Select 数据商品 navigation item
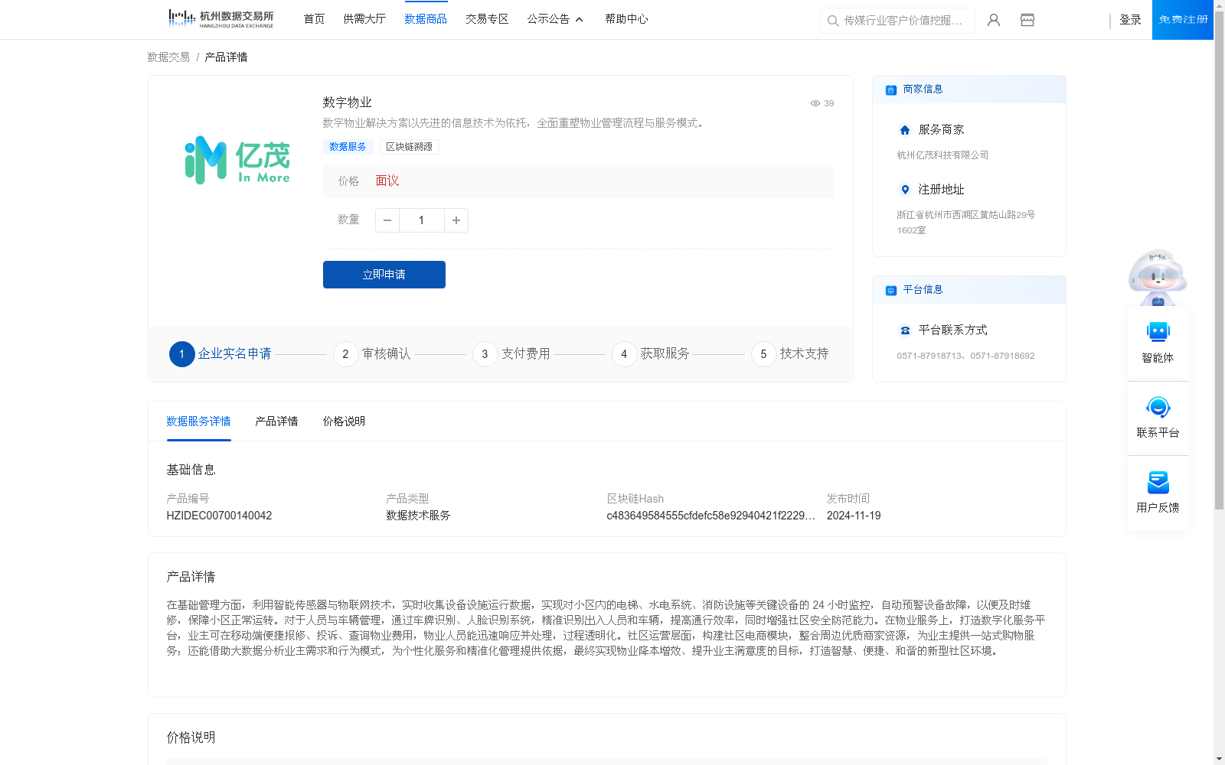Image resolution: width=1225 pixels, height=765 pixels. click(x=426, y=19)
